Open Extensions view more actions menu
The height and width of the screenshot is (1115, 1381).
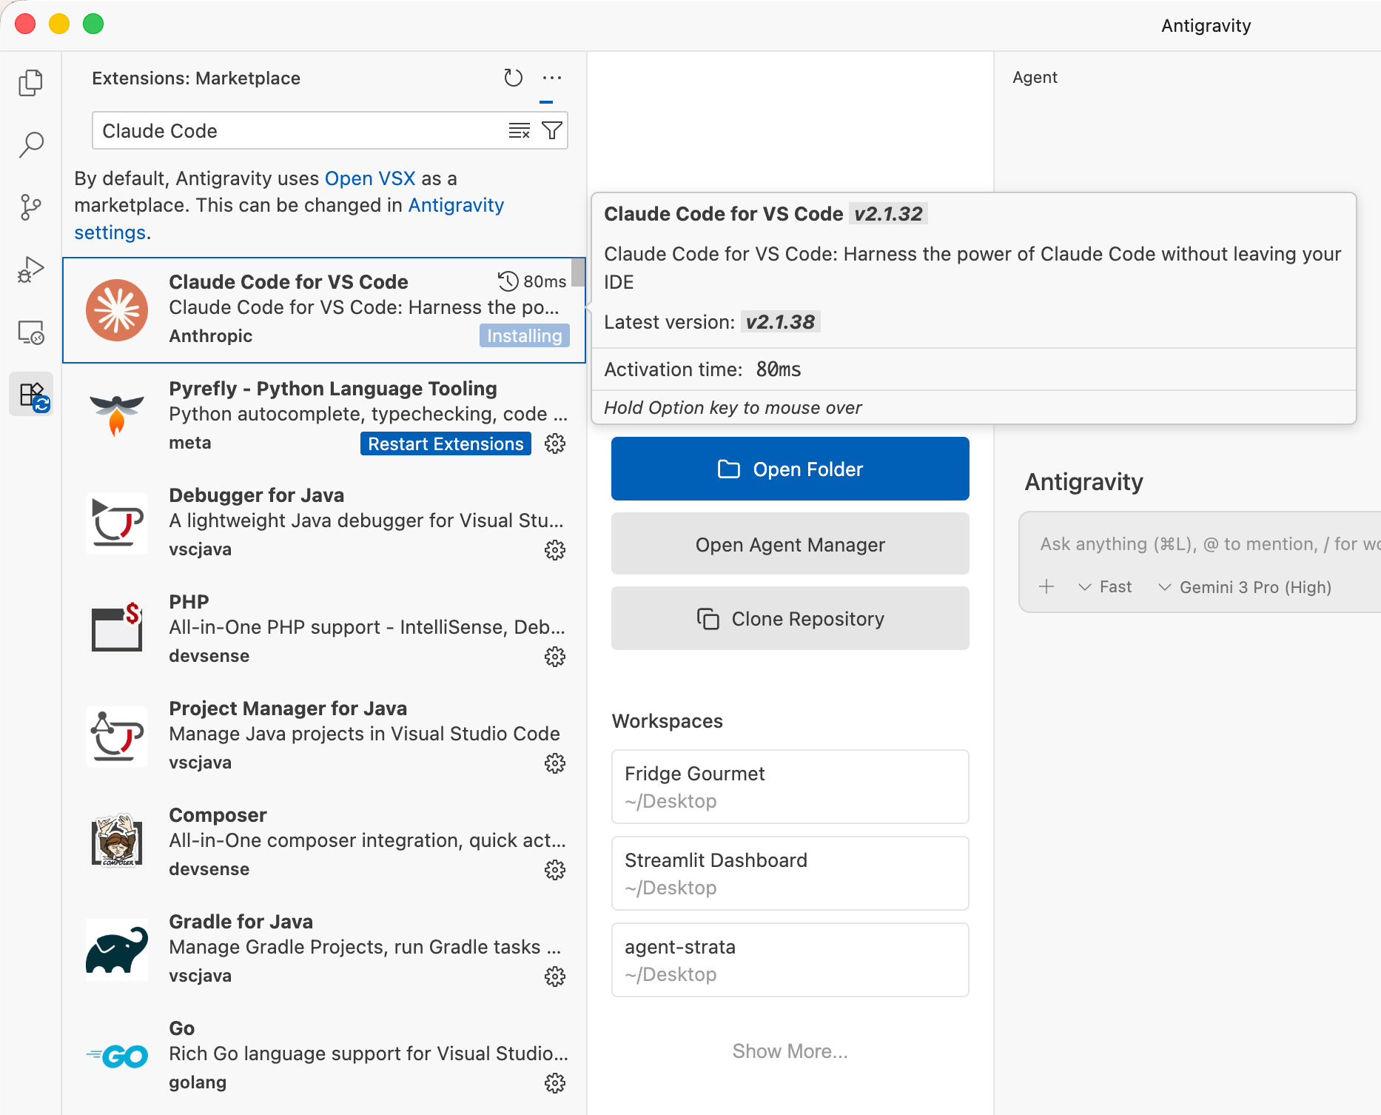[x=552, y=78]
